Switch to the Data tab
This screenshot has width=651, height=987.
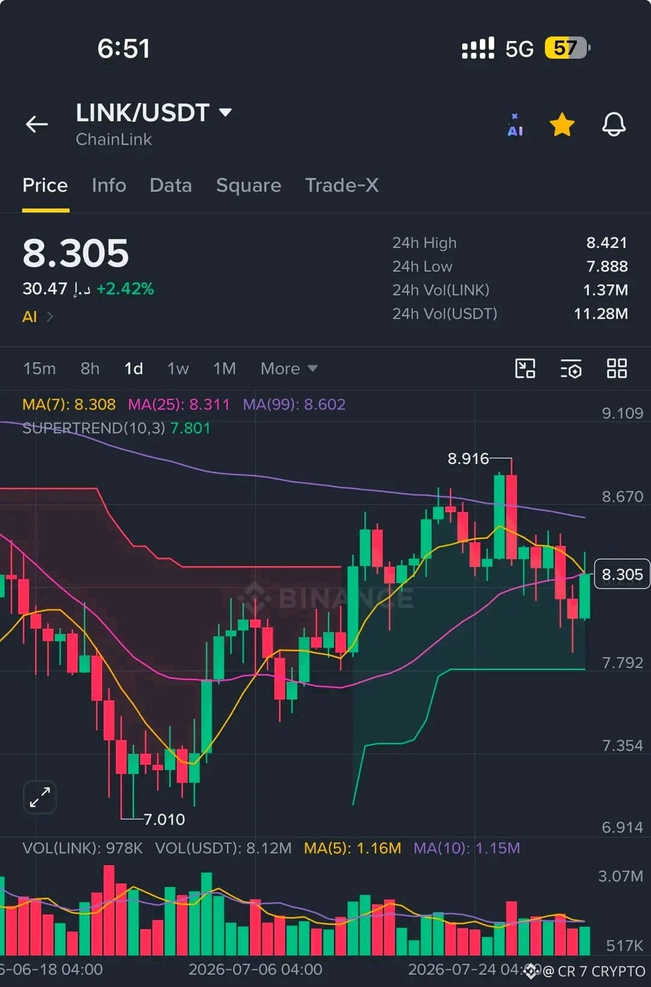(171, 186)
